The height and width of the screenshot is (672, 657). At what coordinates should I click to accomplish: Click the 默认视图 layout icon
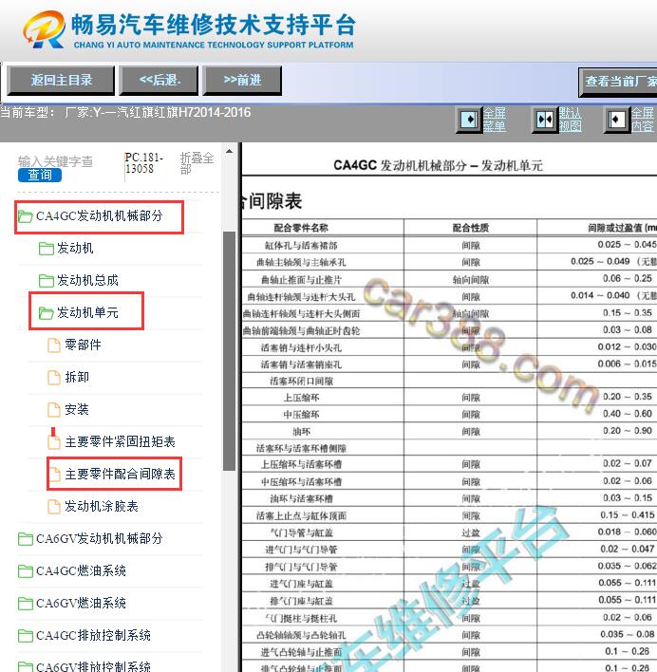point(545,120)
